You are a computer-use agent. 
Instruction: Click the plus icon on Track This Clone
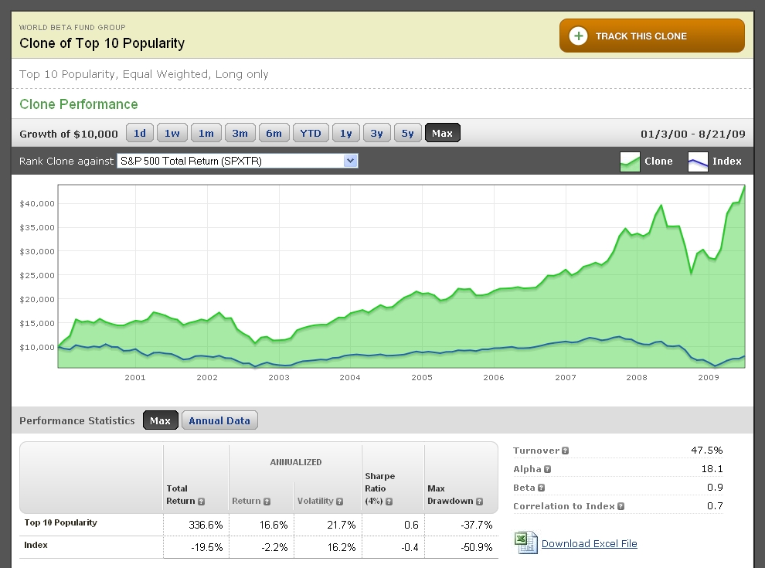578,36
